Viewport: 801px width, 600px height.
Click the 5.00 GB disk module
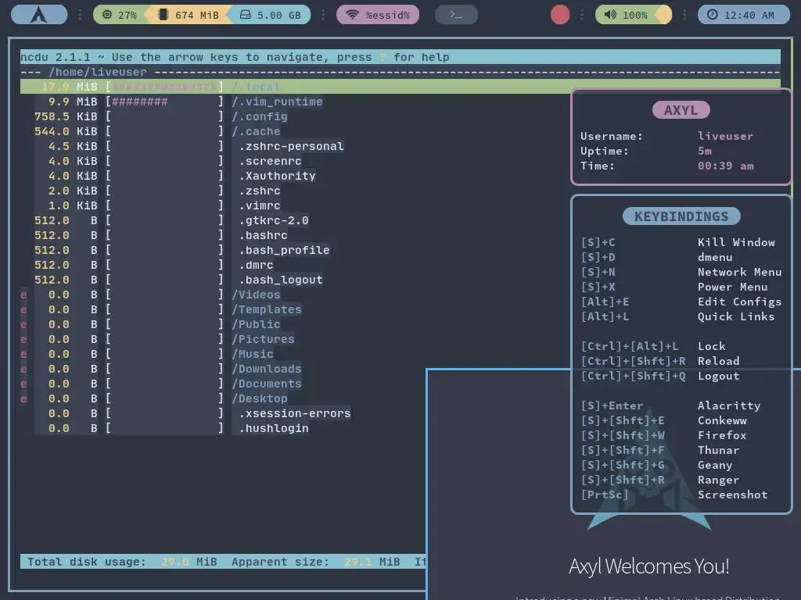pos(271,15)
